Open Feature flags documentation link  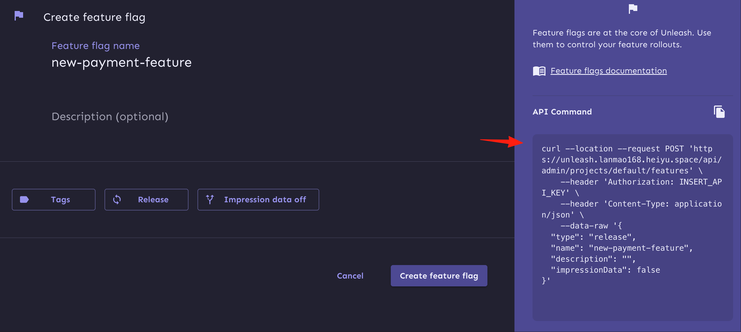click(x=608, y=71)
